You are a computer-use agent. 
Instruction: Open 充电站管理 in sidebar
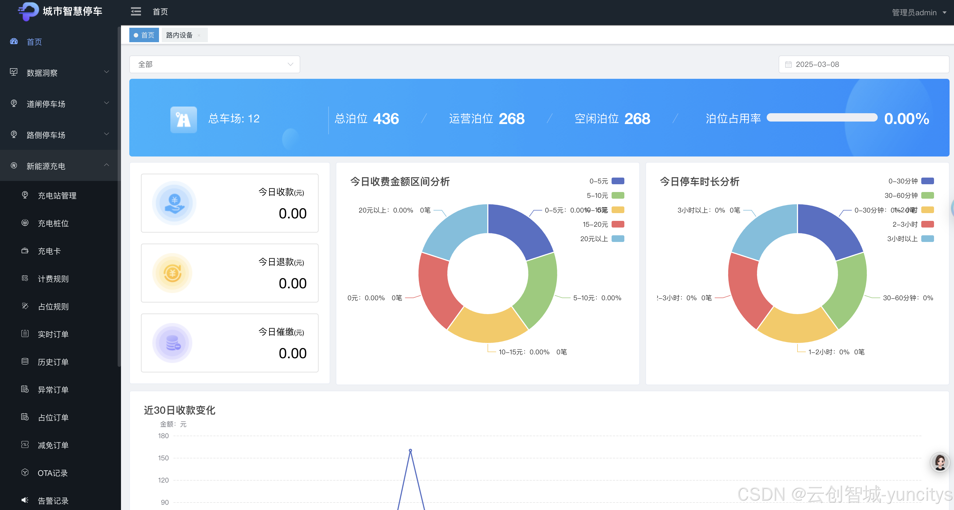[57, 196]
